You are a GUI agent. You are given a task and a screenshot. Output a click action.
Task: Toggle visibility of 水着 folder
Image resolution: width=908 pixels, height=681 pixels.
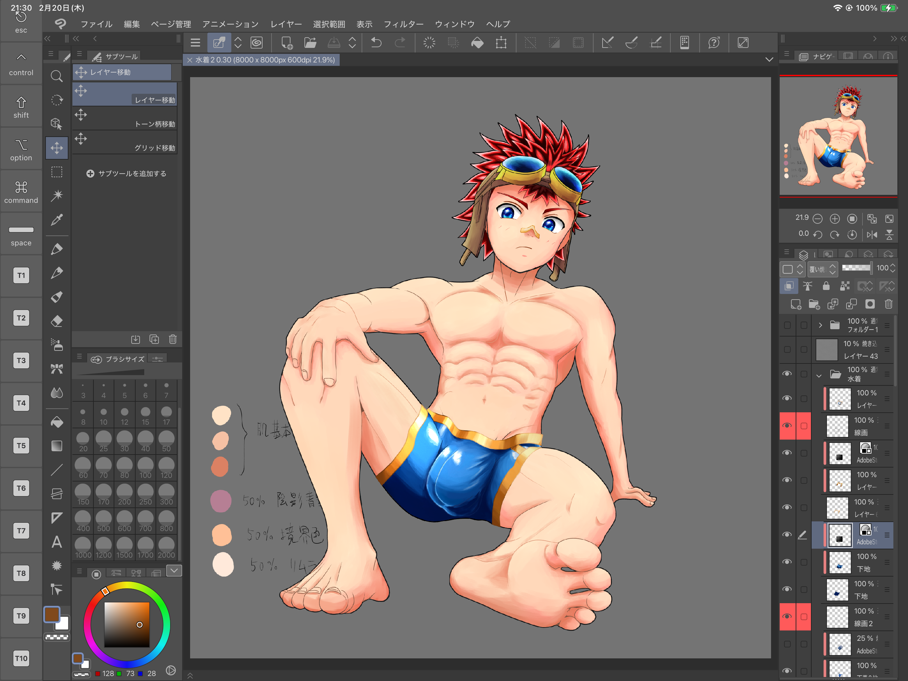[x=787, y=374]
